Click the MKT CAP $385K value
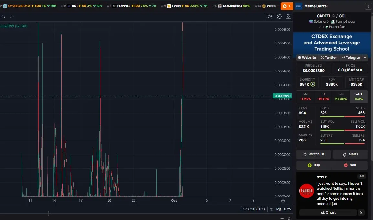 tap(356, 84)
